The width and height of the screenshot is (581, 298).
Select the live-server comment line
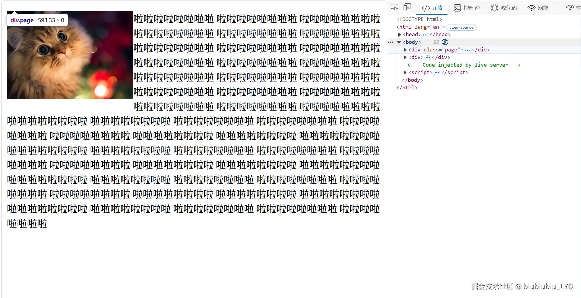coord(464,65)
